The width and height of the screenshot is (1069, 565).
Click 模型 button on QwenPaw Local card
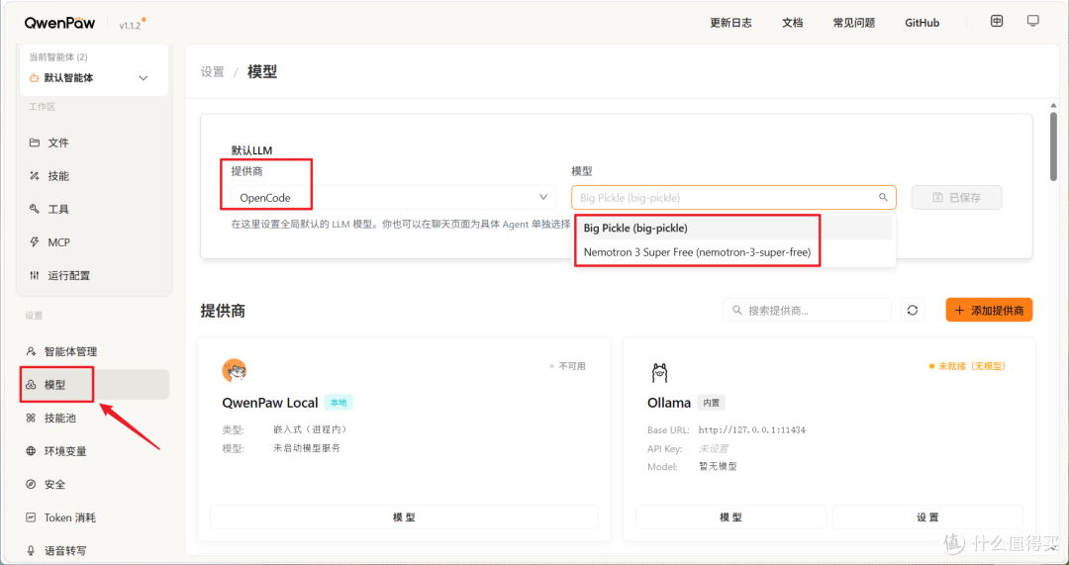click(x=404, y=518)
